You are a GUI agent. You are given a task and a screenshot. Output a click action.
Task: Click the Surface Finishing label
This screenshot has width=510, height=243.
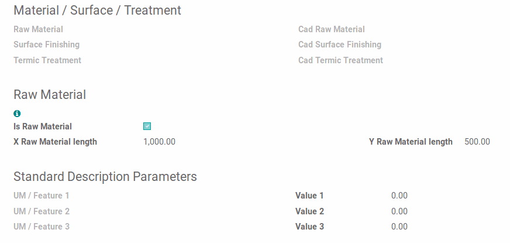[x=46, y=45]
